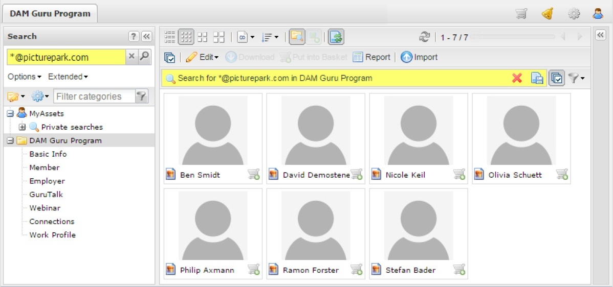Screen dimensions: 613x287
Task: Open the Edit dropdown menu
Action: pos(202,57)
